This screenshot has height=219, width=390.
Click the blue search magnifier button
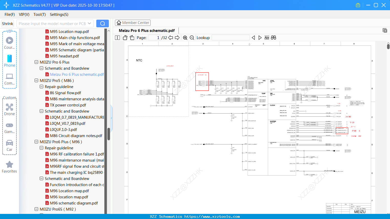102,23
